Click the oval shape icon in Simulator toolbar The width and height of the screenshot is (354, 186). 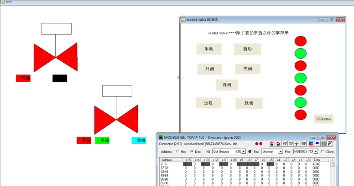coord(291,143)
